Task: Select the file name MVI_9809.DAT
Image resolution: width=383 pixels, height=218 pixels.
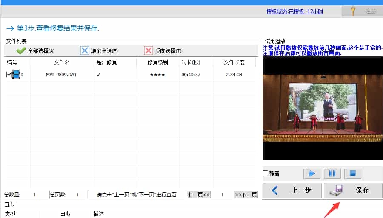Action: (x=61, y=75)
